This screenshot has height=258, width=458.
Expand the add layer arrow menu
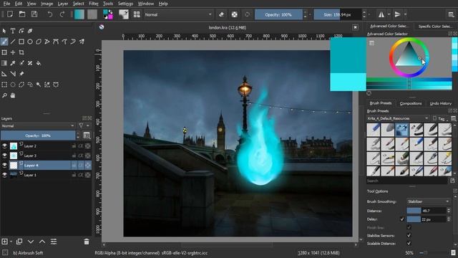(x=11, y=242)
